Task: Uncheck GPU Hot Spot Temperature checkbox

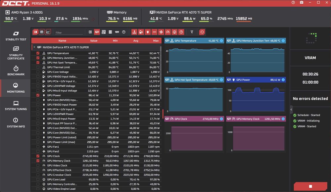Action: click(38, 63)
